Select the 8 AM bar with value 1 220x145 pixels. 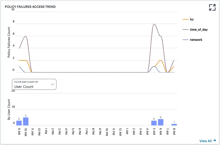(x=174, y=125)
